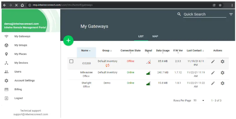Viewport: 236px width, 119px height.
Task: Click last contact 11/22/21 11:22 AM
Action: [196, 85]
